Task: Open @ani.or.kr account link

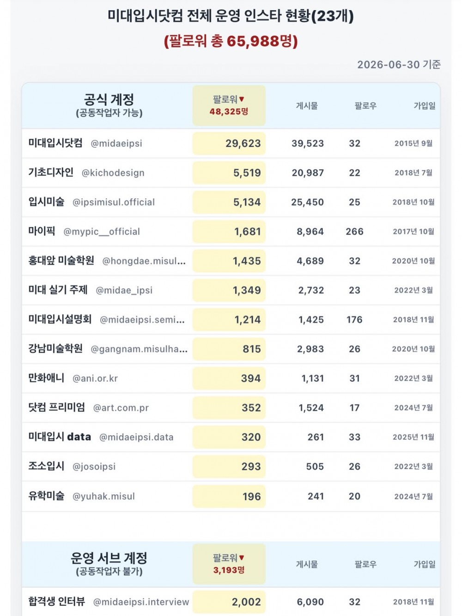Action: [x=95, y=378]
